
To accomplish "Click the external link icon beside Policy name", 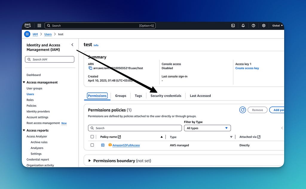I will (x=120, y=137).
